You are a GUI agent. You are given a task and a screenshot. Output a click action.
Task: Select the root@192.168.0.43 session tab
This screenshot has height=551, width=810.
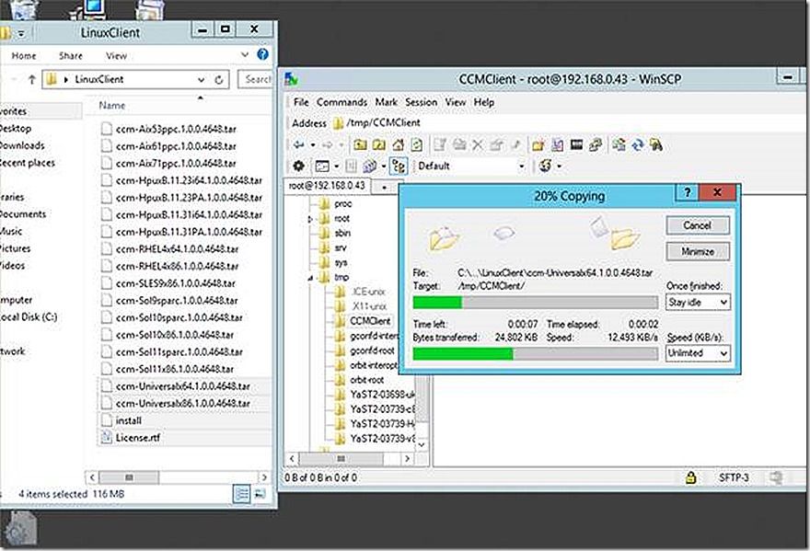(327, 186)
